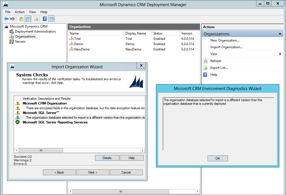This screenshot has height=195, width=286.
Task: Click the Help button in Import wizard
Action: click(x=131, y=158)
